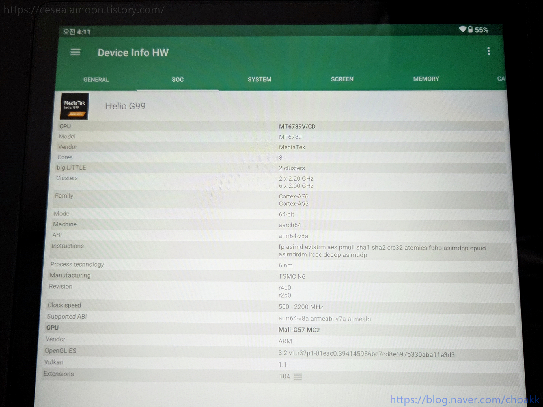Tap the Supported ABI row label
The image size is (543, 407).
click(x=67, y=317)
